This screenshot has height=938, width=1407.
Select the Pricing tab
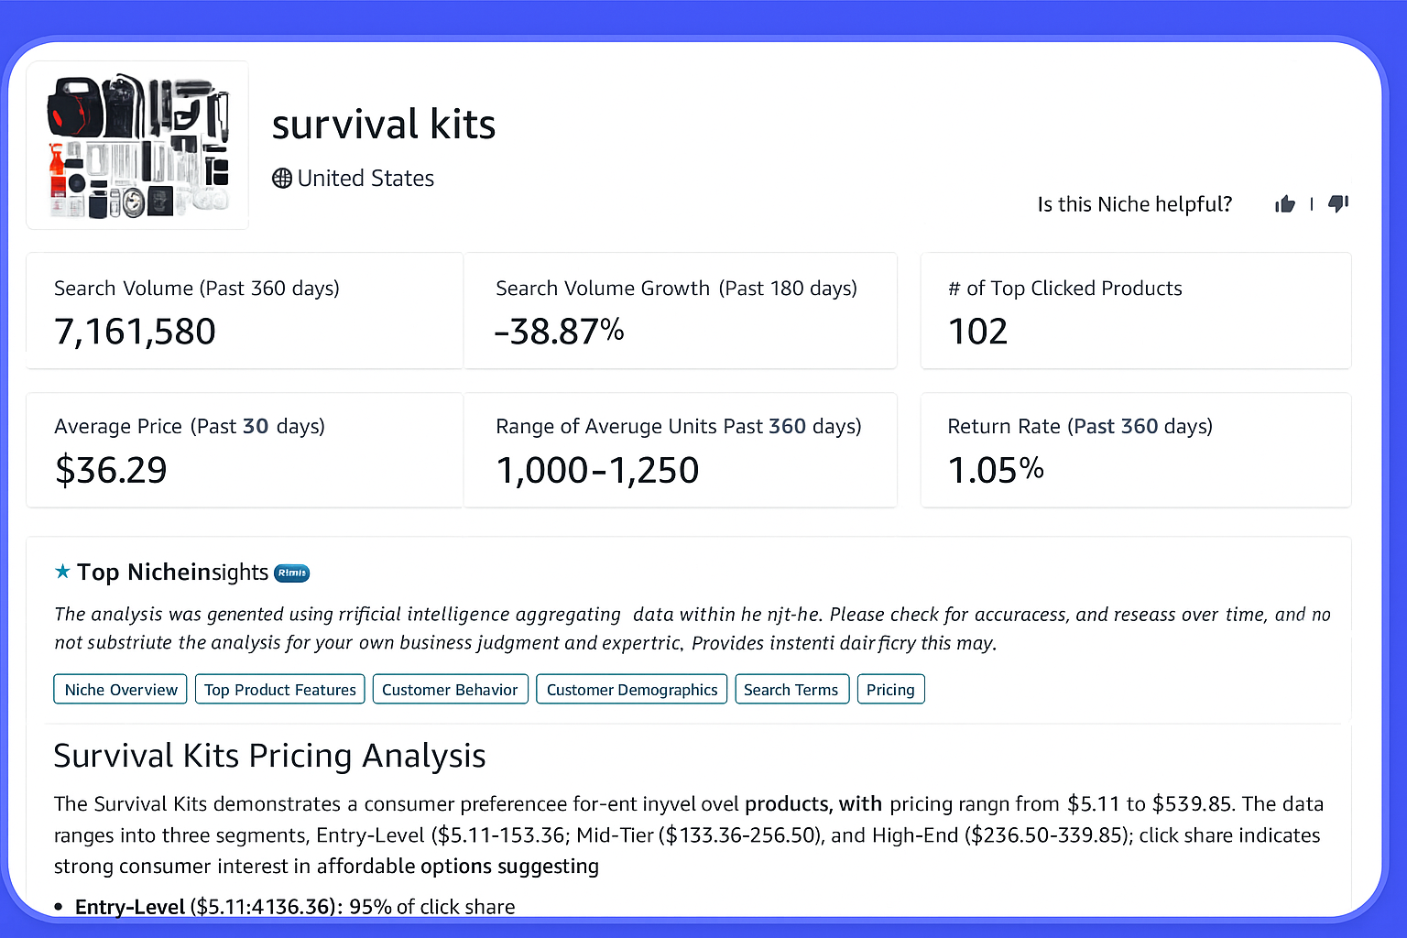tap(890, 690)
